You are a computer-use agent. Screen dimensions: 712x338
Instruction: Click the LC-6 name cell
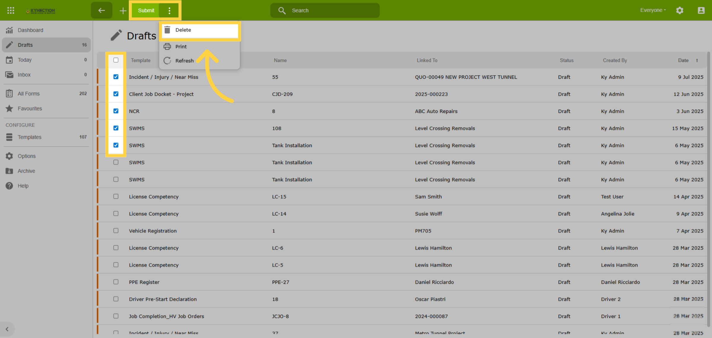click(x=278, y=248)
